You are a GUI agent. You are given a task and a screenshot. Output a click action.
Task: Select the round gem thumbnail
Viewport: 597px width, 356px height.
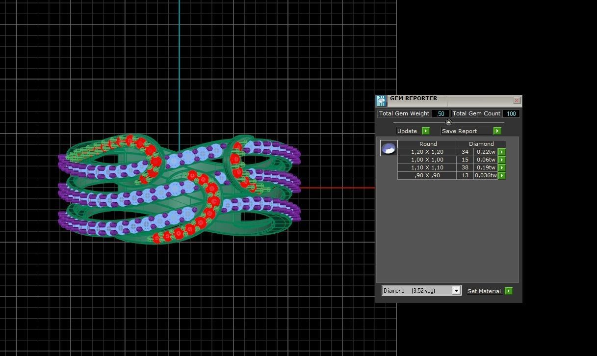click(x=389, y=148)
